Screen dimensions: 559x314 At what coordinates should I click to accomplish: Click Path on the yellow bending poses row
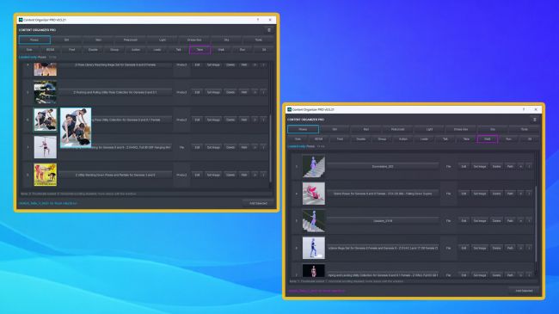click(x=244, y=175)
